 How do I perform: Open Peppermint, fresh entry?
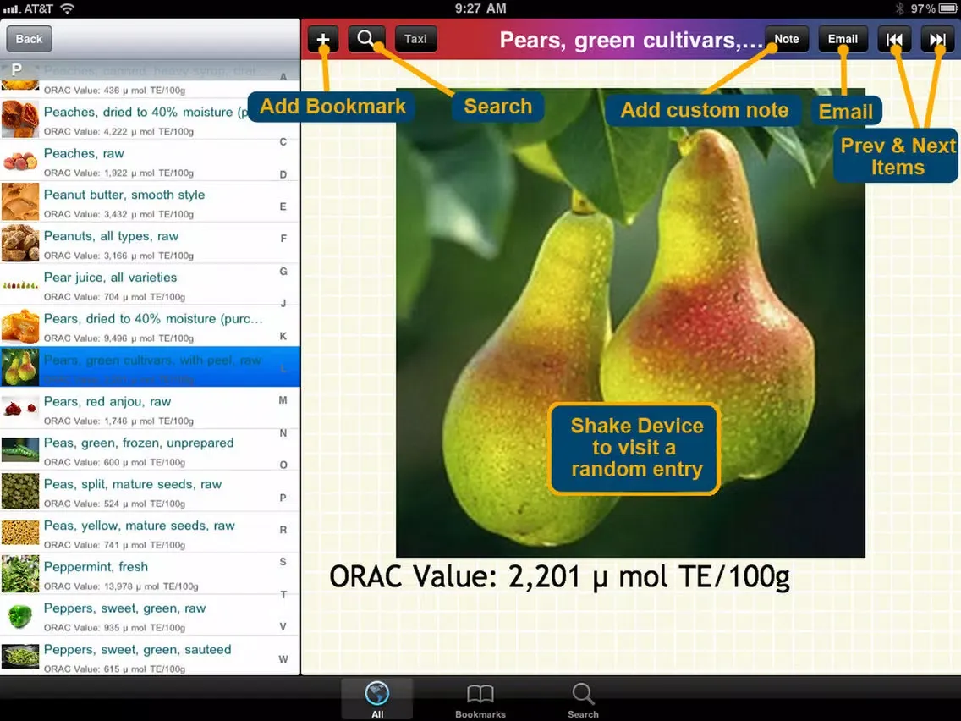[151, 575]
